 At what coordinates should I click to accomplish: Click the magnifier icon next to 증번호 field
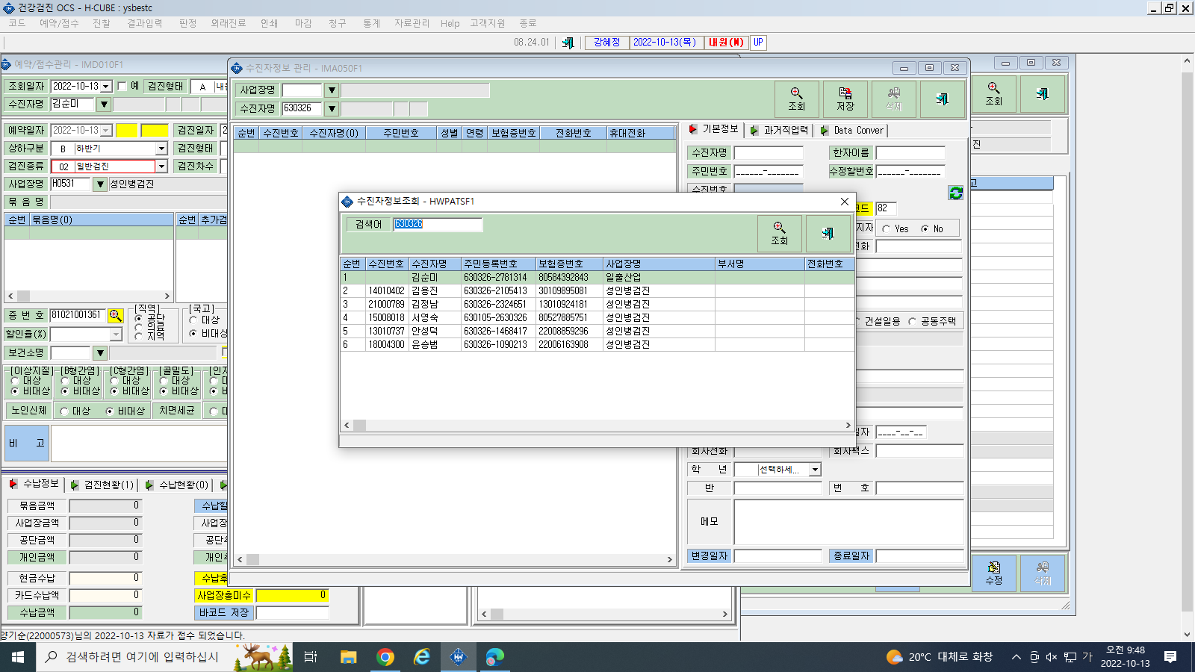pos(116,315)
